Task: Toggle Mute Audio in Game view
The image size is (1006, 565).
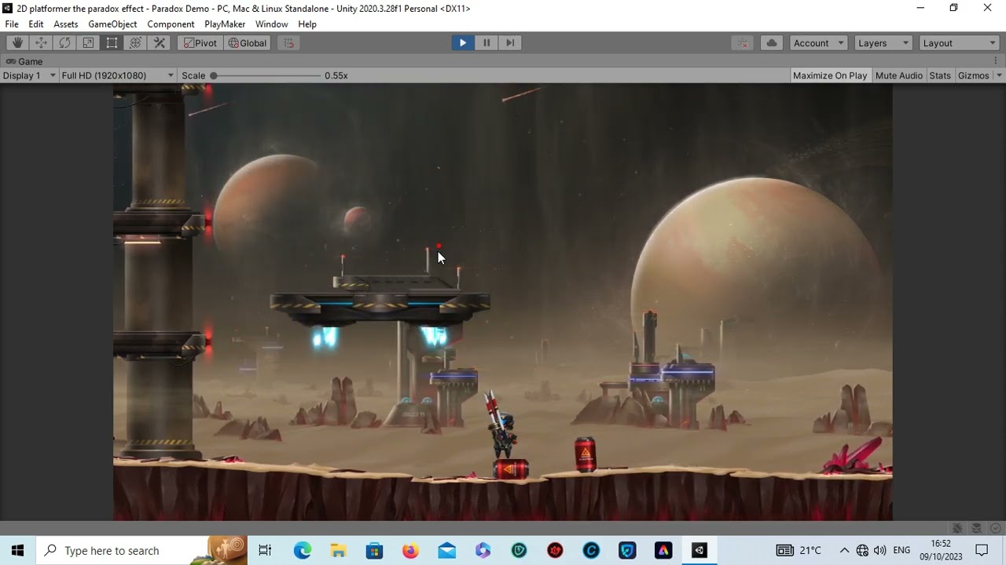Action: click(899, 75)
